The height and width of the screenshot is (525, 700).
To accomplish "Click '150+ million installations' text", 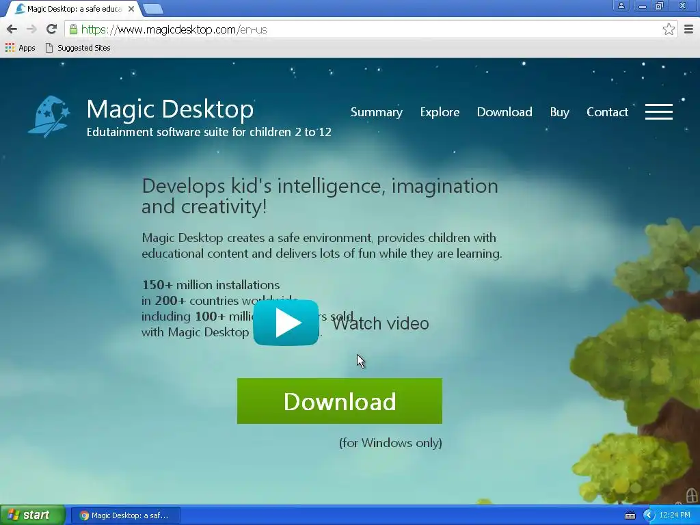I will (211, 285).
